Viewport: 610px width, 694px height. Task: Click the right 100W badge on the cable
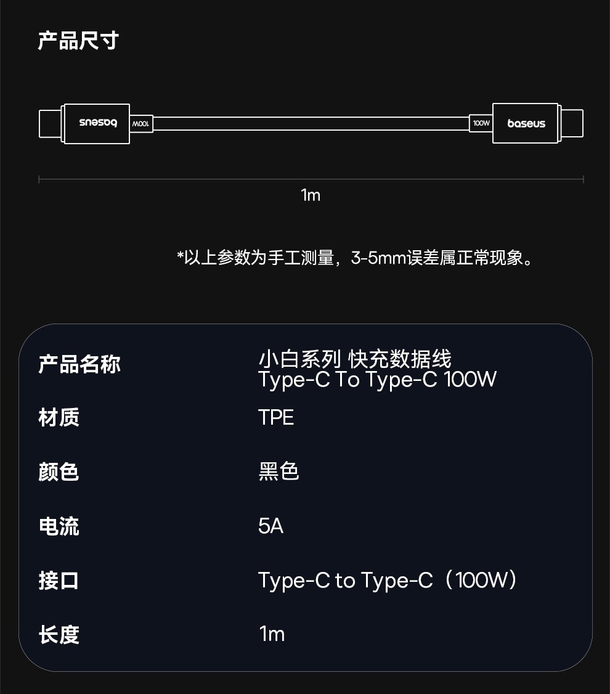point(481,123)
